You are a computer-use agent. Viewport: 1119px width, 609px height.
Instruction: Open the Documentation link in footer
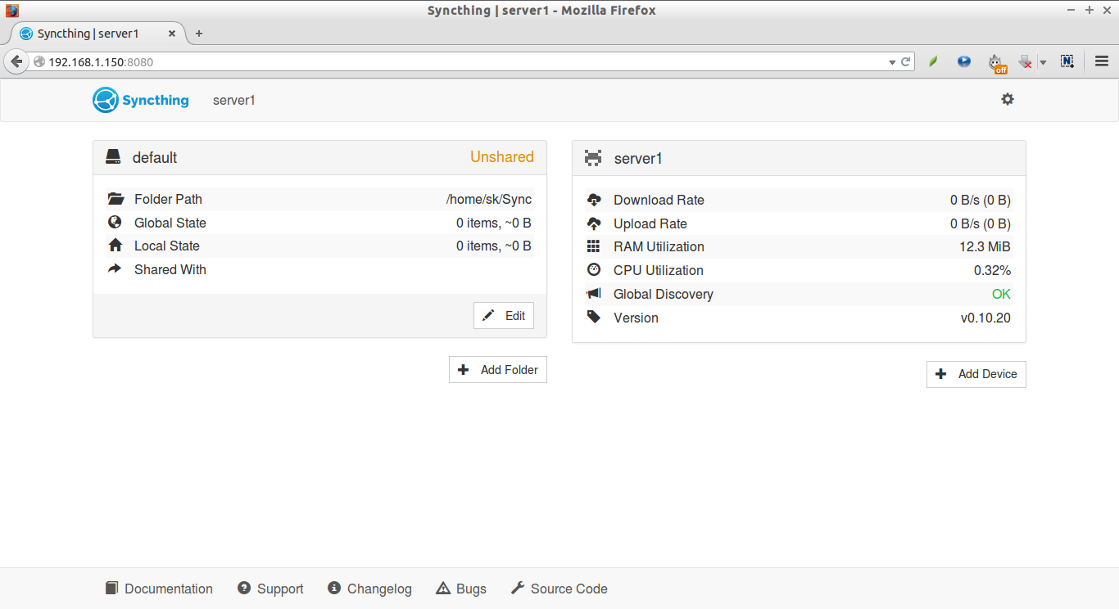coord(159,589)
